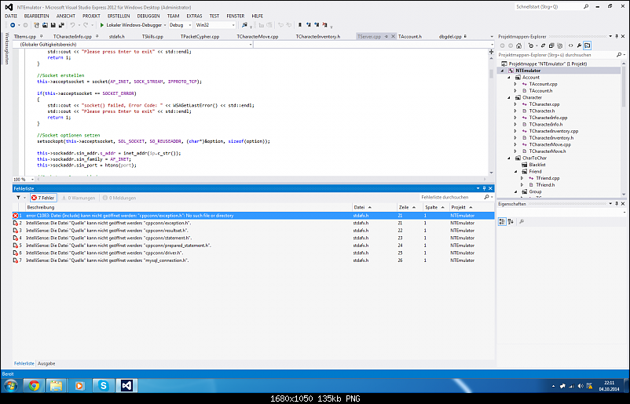
Task: Toggle the 7 Fehler filter button
Action: pyautogui.click(x=43, y=198)
